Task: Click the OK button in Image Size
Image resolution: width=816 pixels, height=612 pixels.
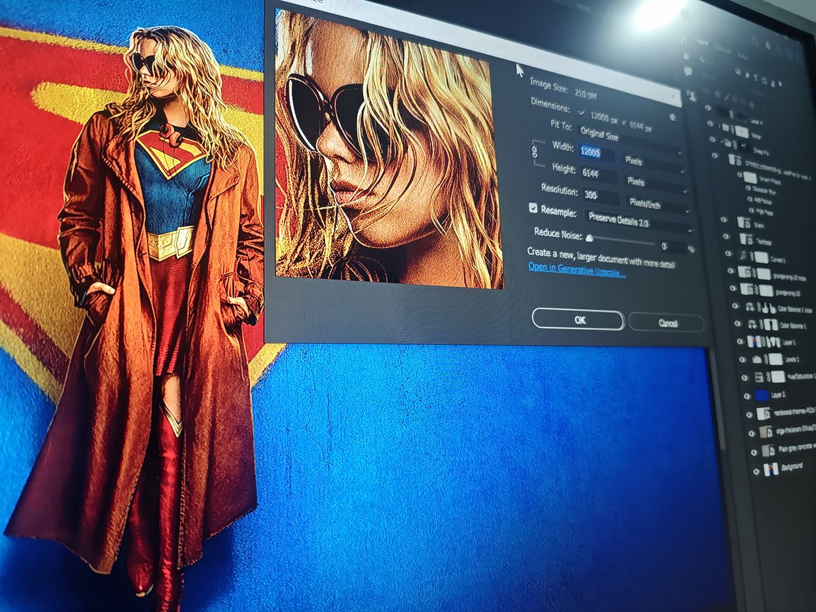Action: point(577,320)
